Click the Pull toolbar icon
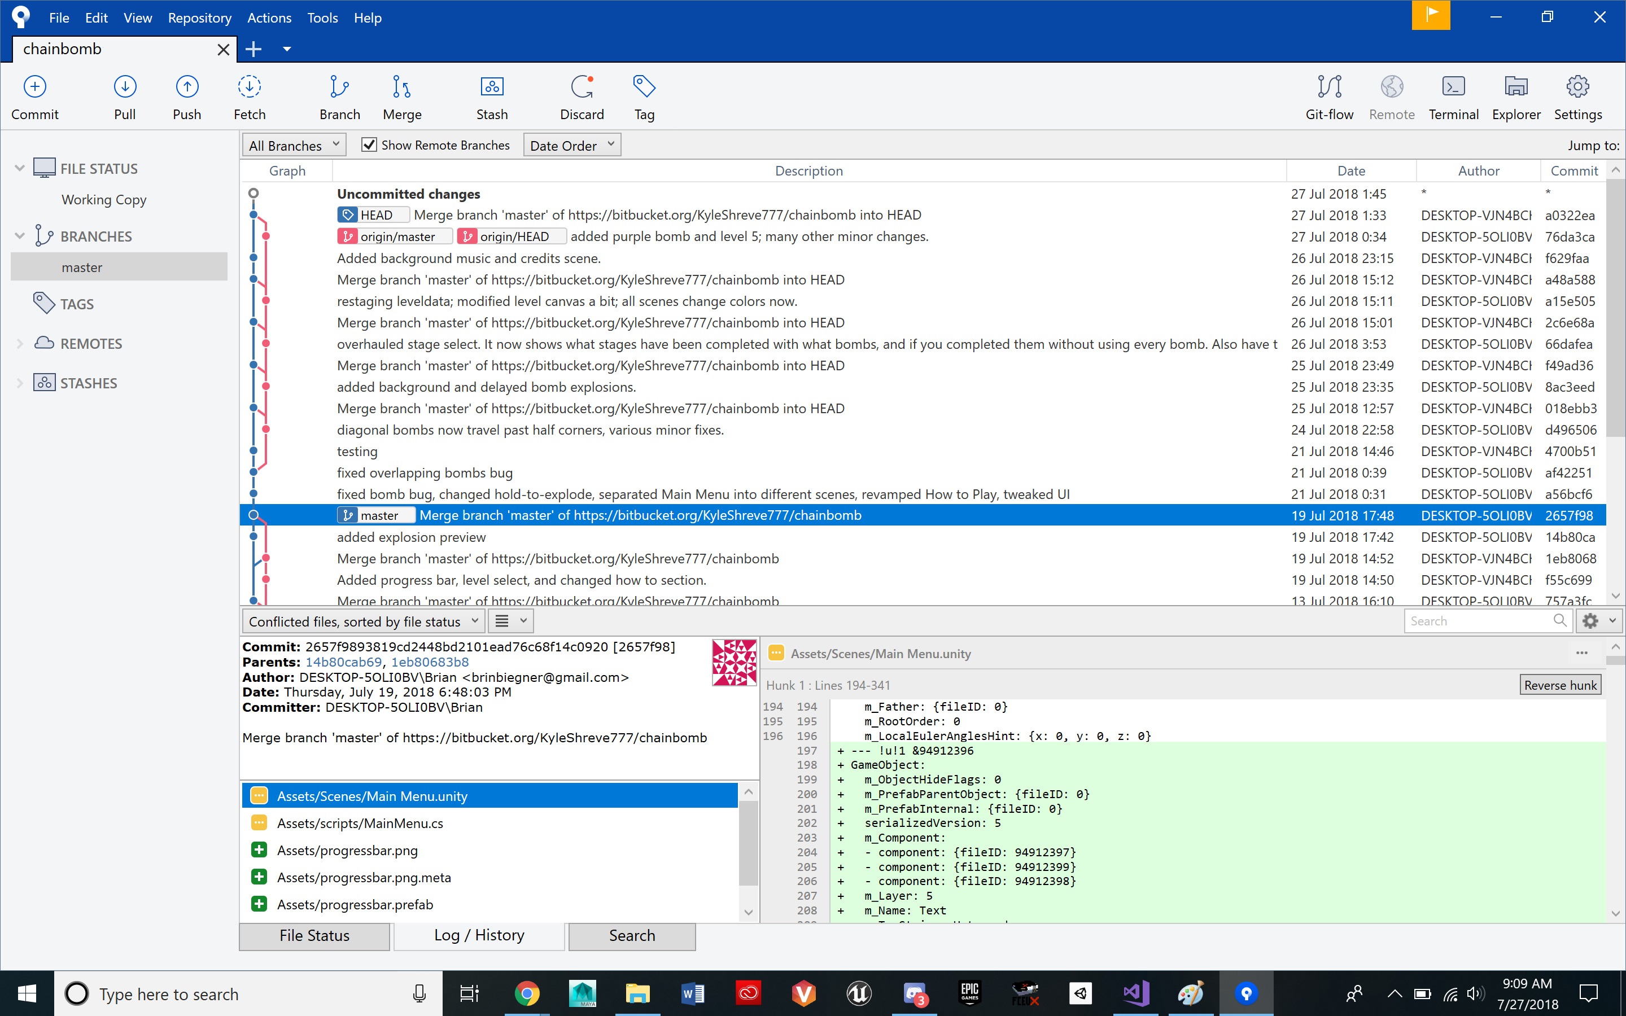This screenshot has width=1626, height=1016. coord(125,97)
